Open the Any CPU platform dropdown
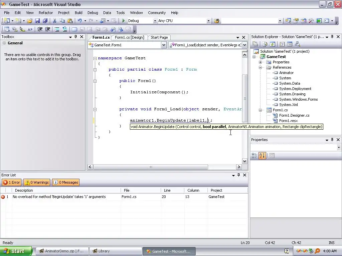Image resolution: width=342 pixels, height=256 pixels. click(208, 21)
